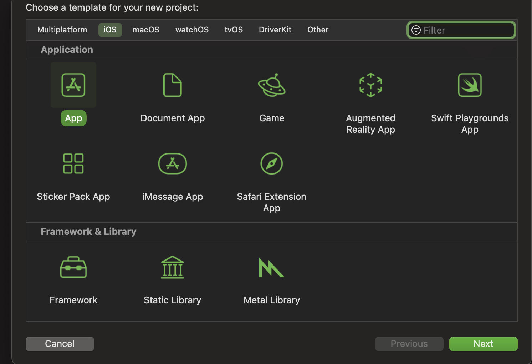The width and height of the screenshot is (532, 364).
Task: Select the App template icon
Action: pyautogui.click(x=73, y=85)
